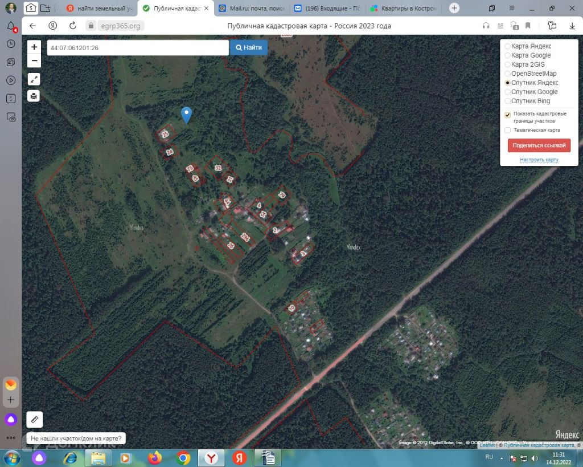583x467 pixels.
Task: Zoom in the map with plus button
Action: pos(34,47)
